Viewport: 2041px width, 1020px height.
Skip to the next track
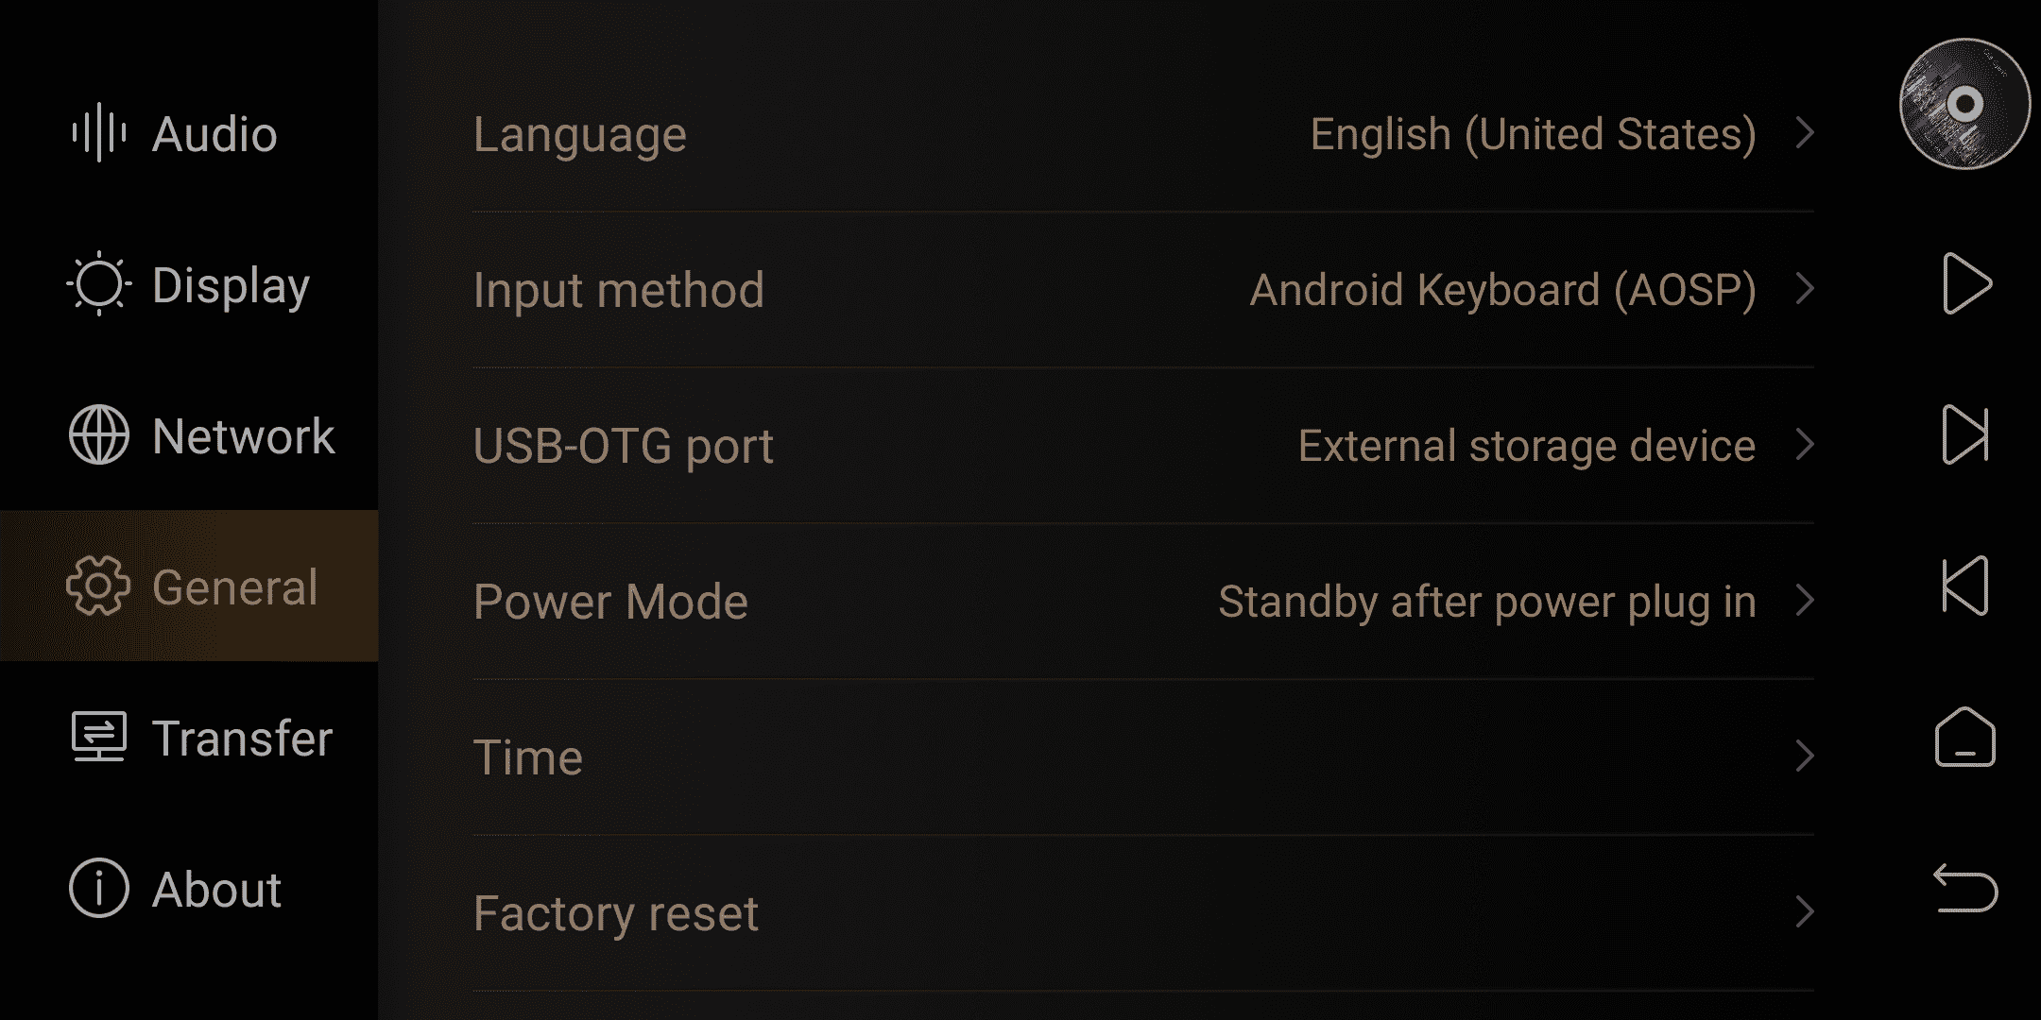[x=1965, y=434]
